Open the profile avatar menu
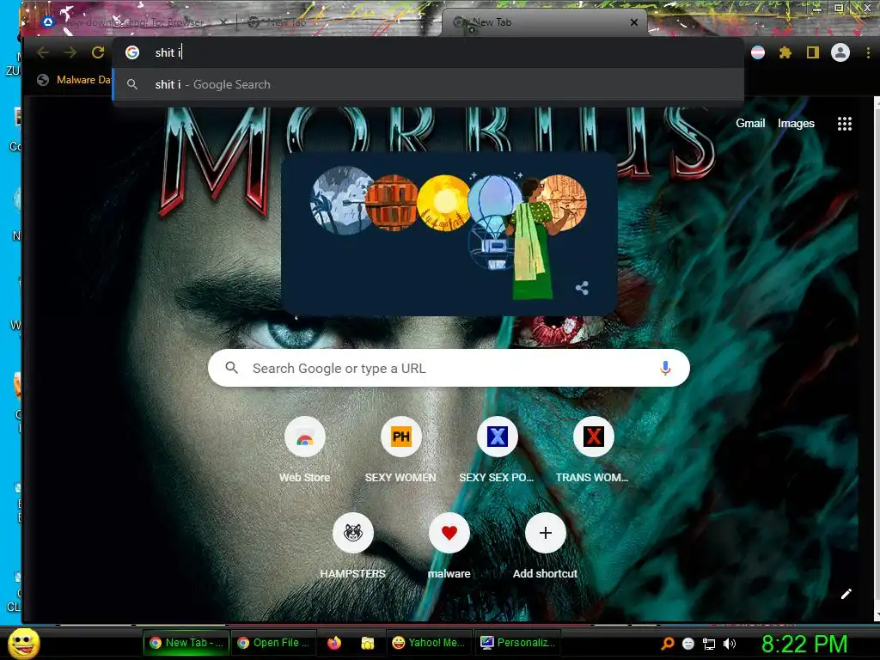This screenshot has height=660, width=880. 840,52
